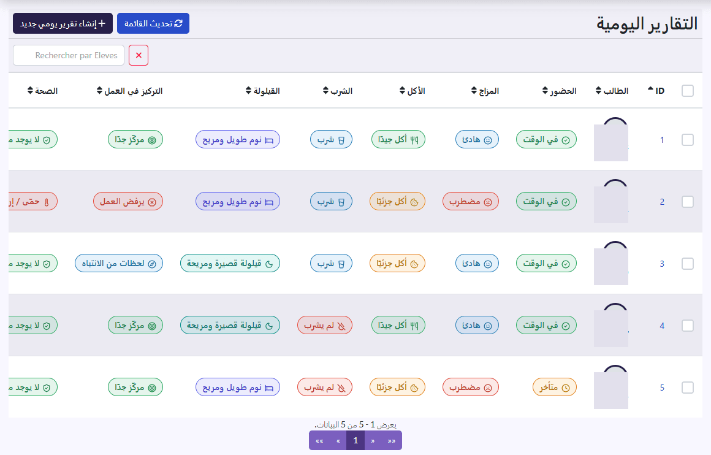Click لحظات من الانتباه compass badge in row 3
711x455 pixels.
point(119,263)
